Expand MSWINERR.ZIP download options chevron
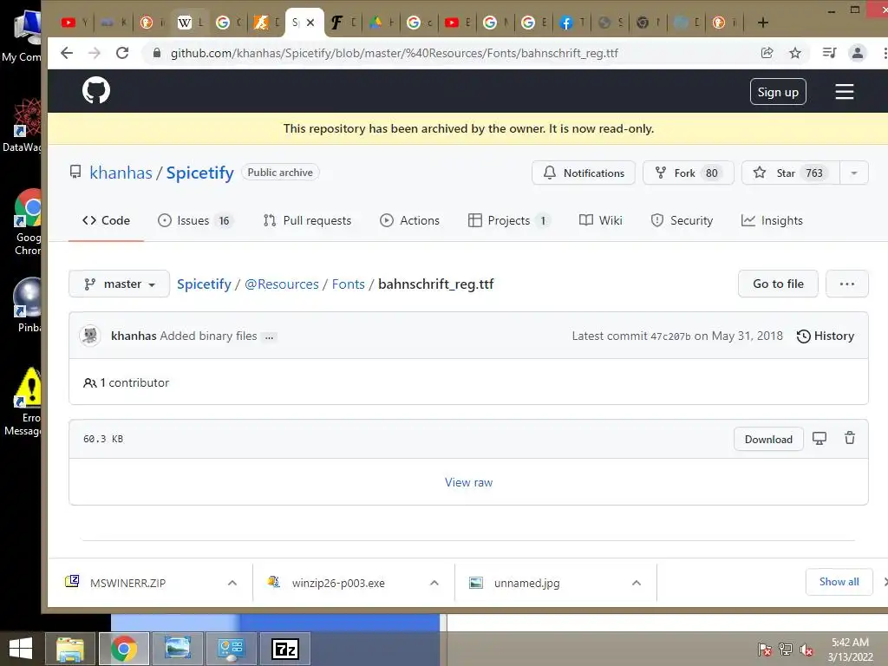The height and width of the screenshot is (666, 888). (x=232, y=583)
